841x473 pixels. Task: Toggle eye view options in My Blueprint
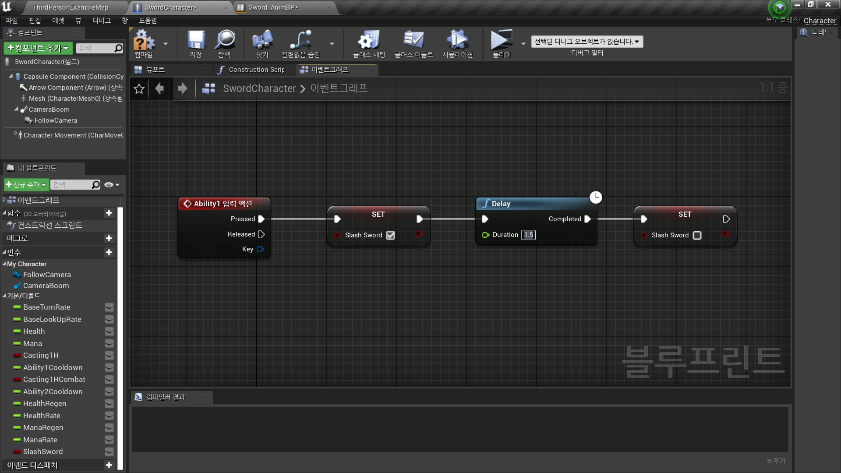click(x=112, y=185)
